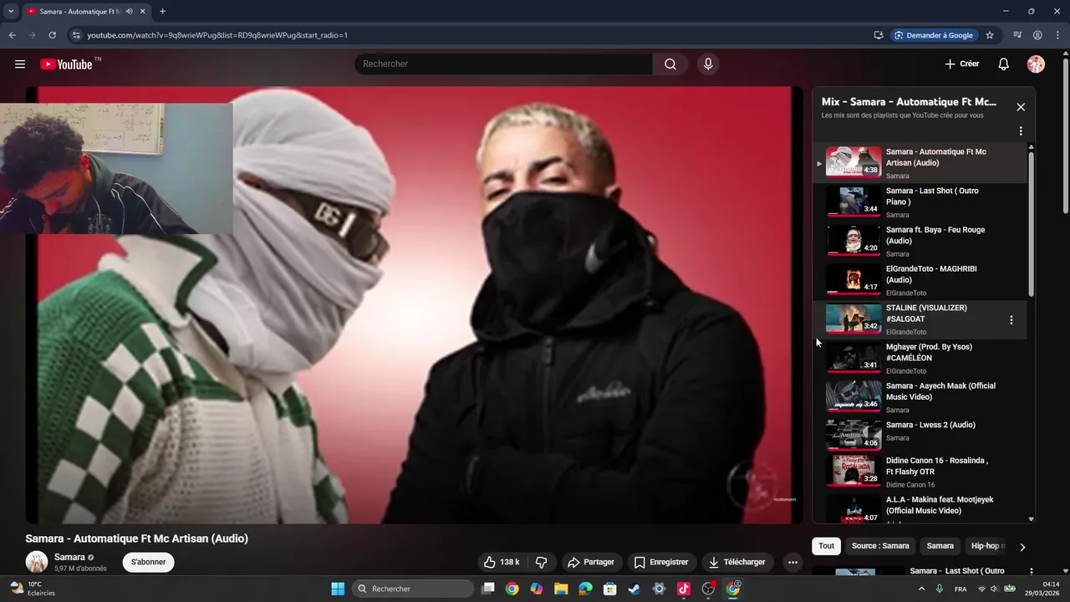This screenshot has width=1070, height=602.
Task: Close the Samara YouTube tab
Action: [143, 12]
